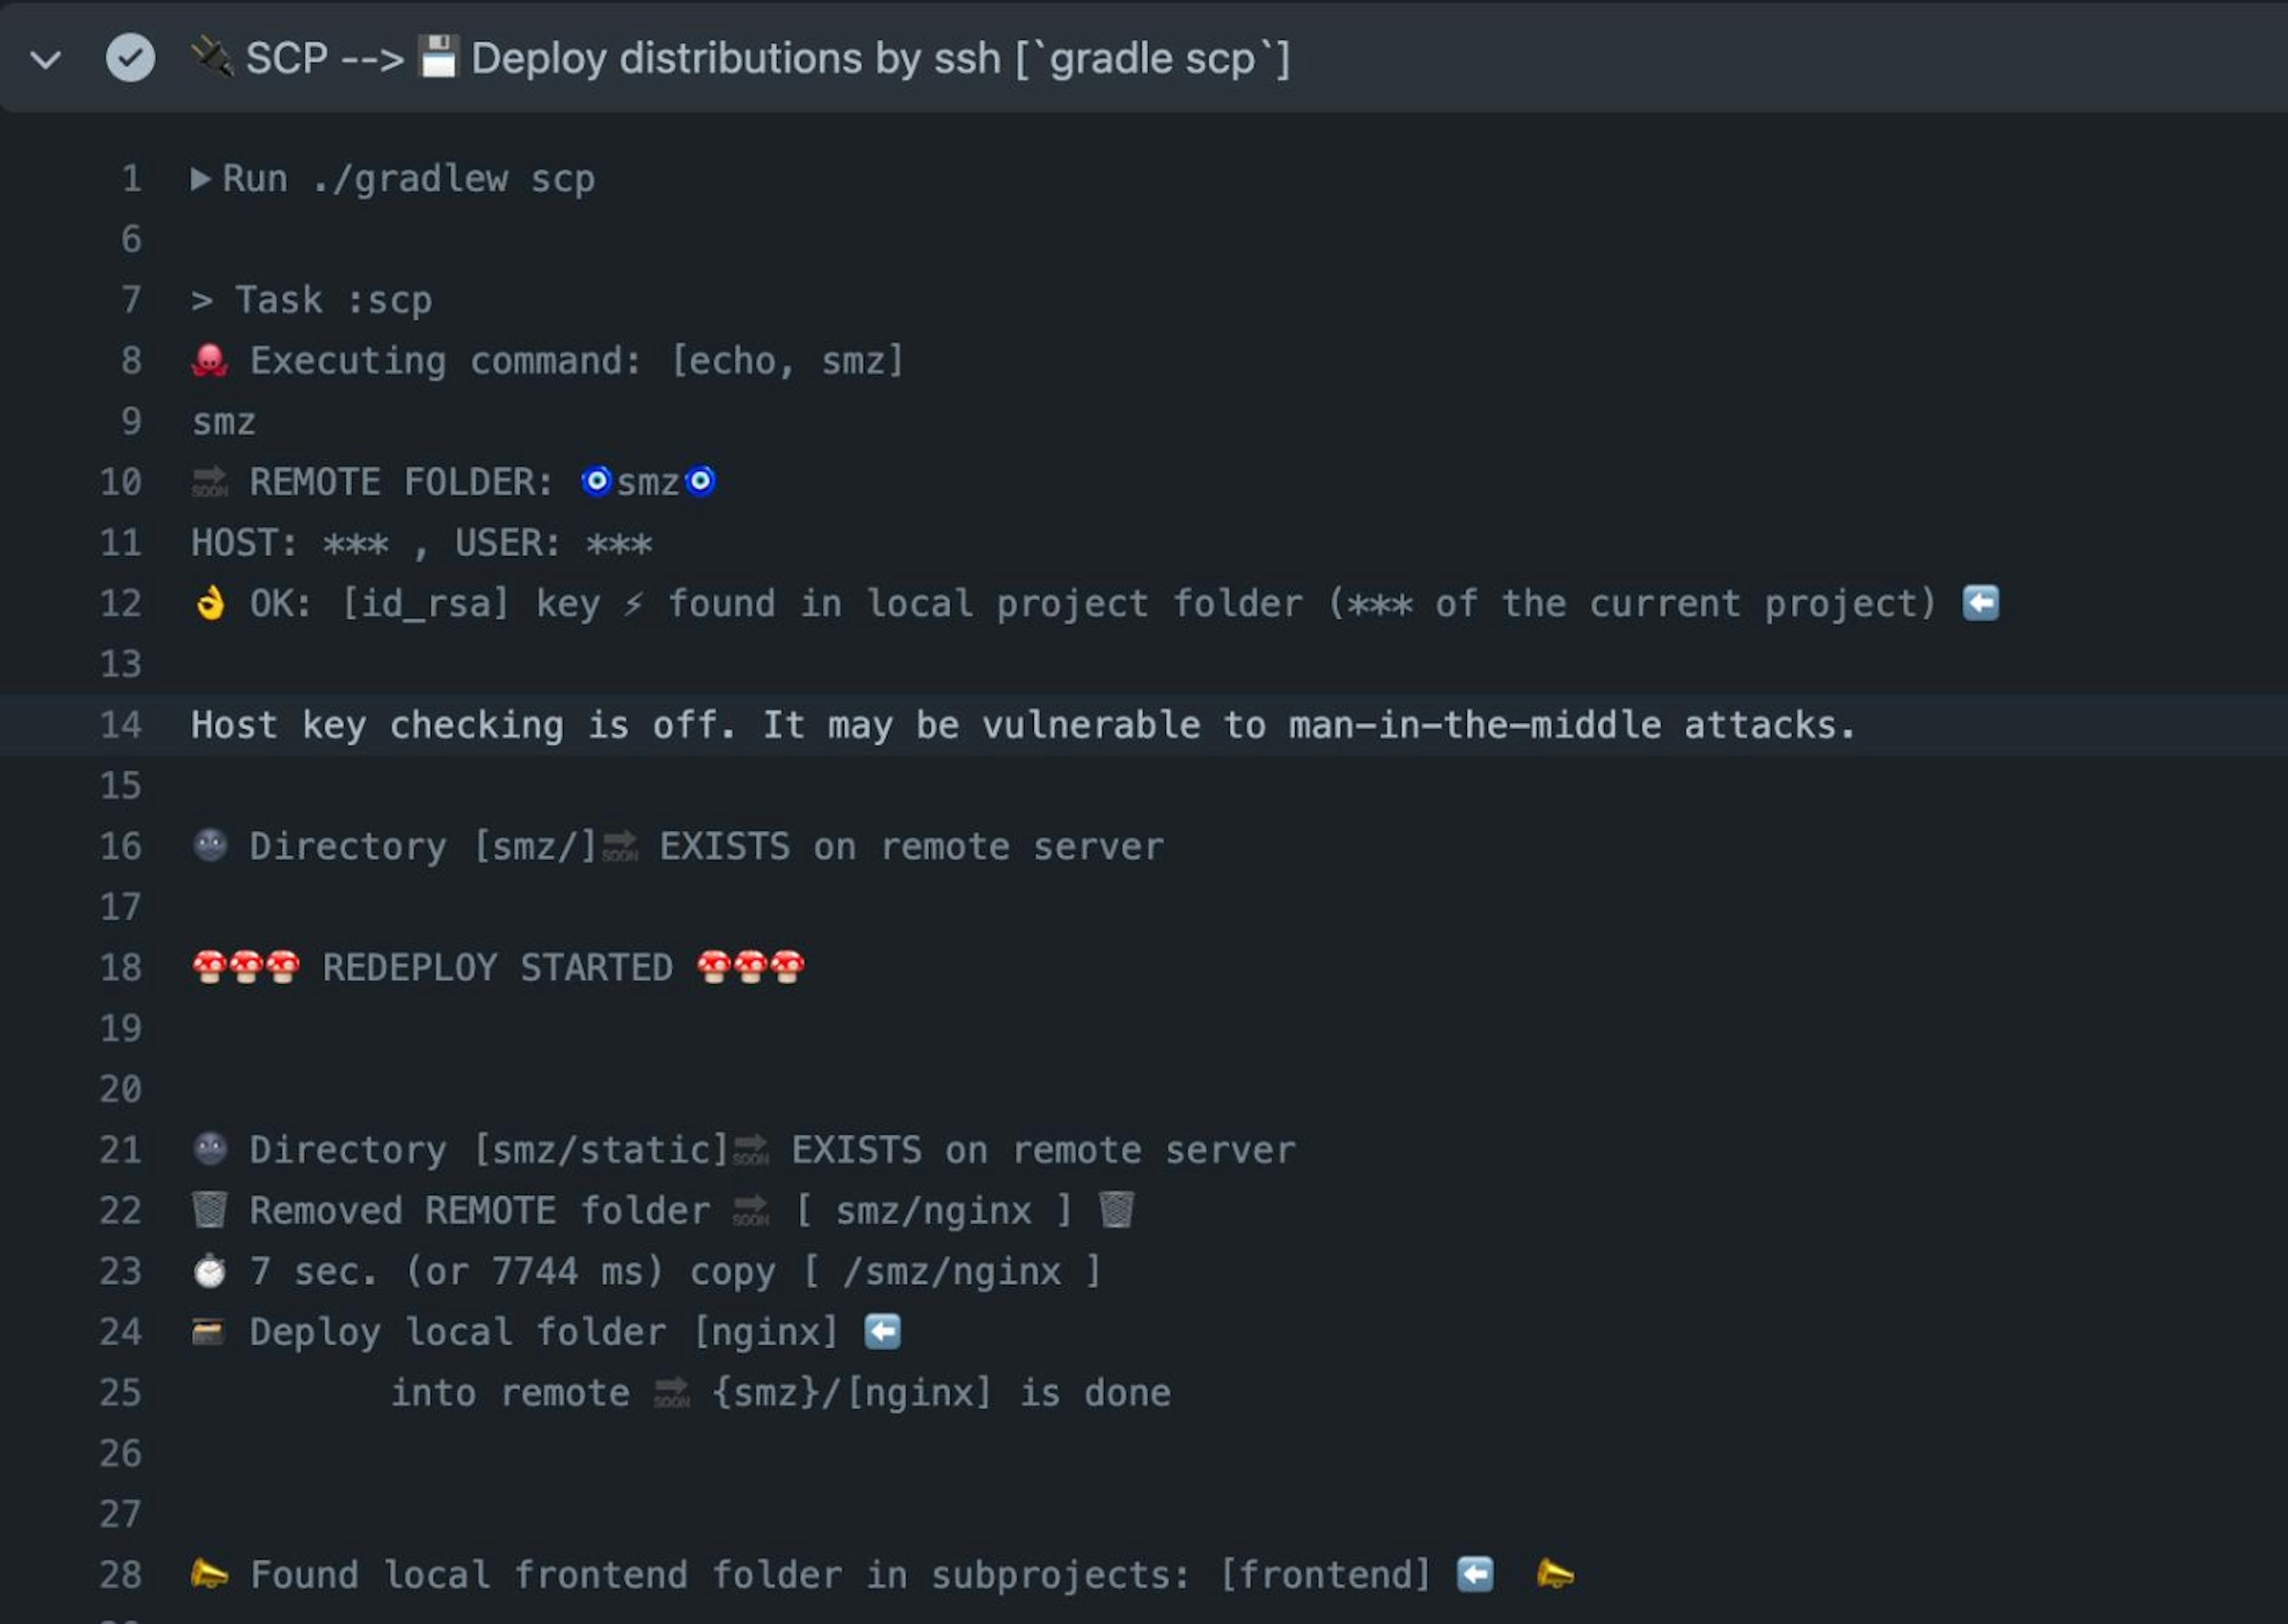The image size is (2288, 1624).
Task: Click the open folder icon on Deploy local folder
Action: tap(207, 1331)
